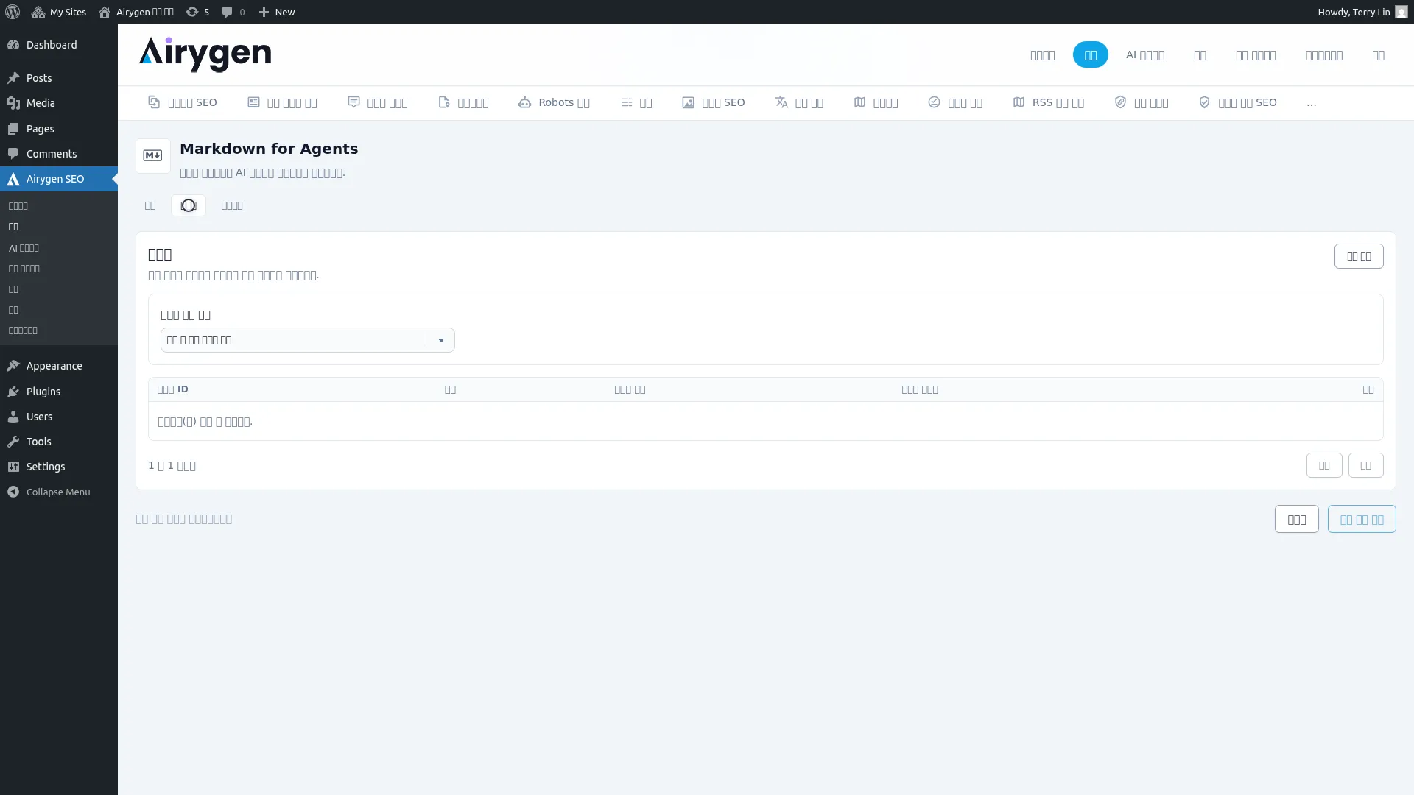Screen dimensions: 1414x795
Task: Click the blue-outlined button beside footer
Action: point(1361,519)
